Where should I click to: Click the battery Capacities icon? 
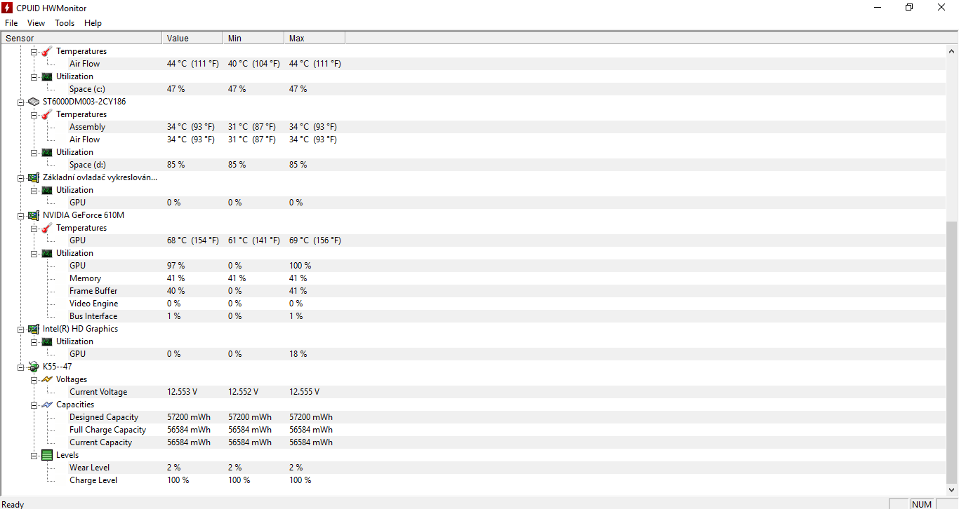(47, 405)
